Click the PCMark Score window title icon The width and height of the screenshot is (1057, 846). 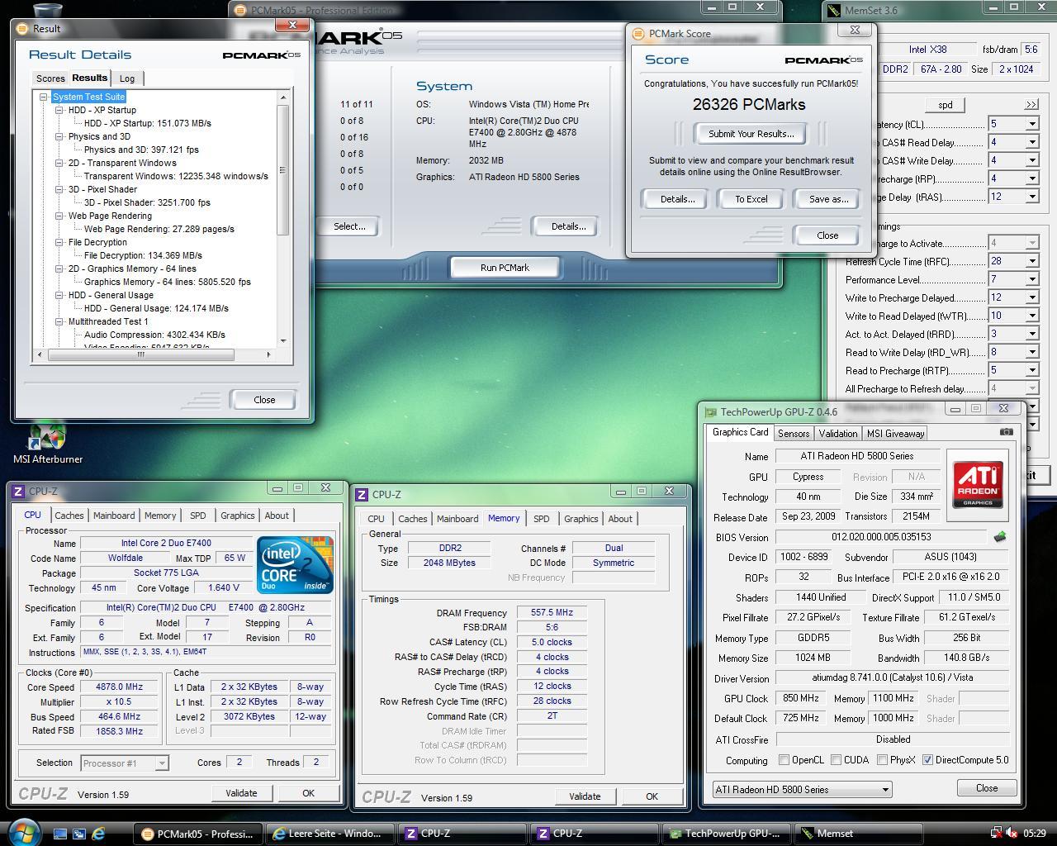pos(638,34)
